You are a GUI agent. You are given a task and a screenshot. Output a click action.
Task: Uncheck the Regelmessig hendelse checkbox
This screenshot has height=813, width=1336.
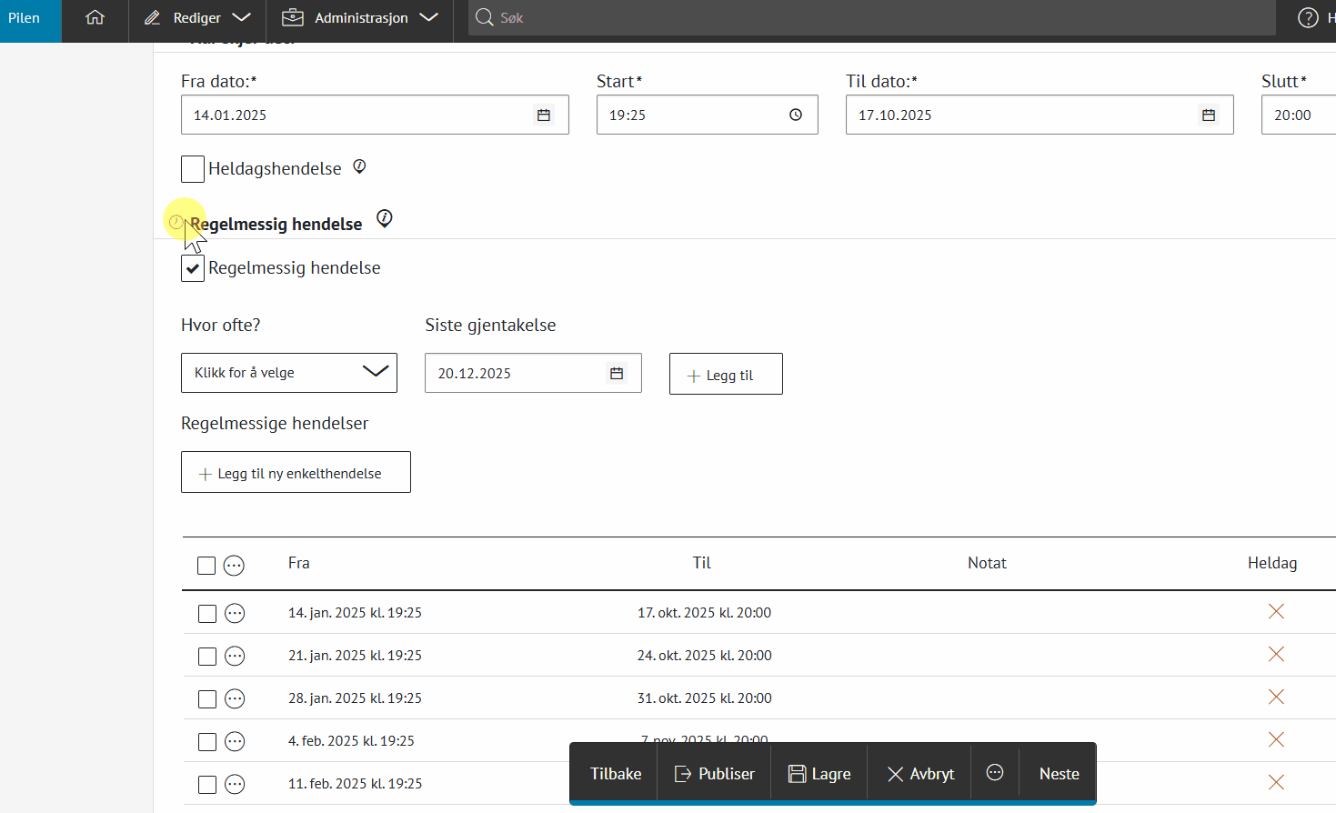tap(193, 268)
